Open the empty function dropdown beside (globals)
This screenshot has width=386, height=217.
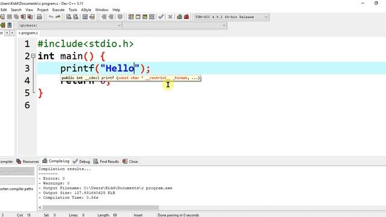coord(174,25)
